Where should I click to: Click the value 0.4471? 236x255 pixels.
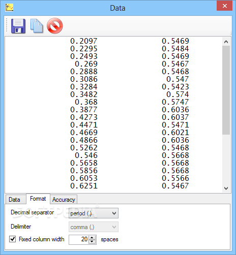point(84,125)
